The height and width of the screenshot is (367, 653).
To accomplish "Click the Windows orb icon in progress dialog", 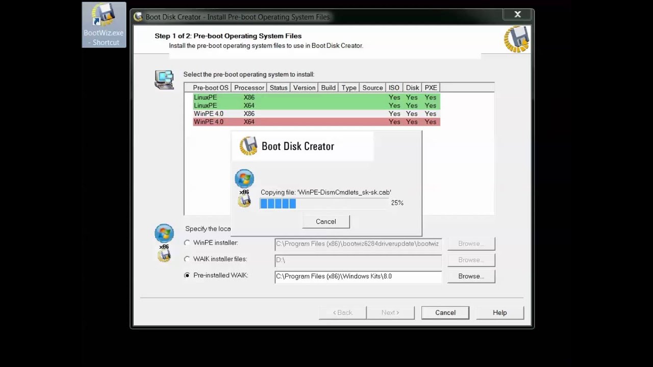I will click(x=244, y=179).
